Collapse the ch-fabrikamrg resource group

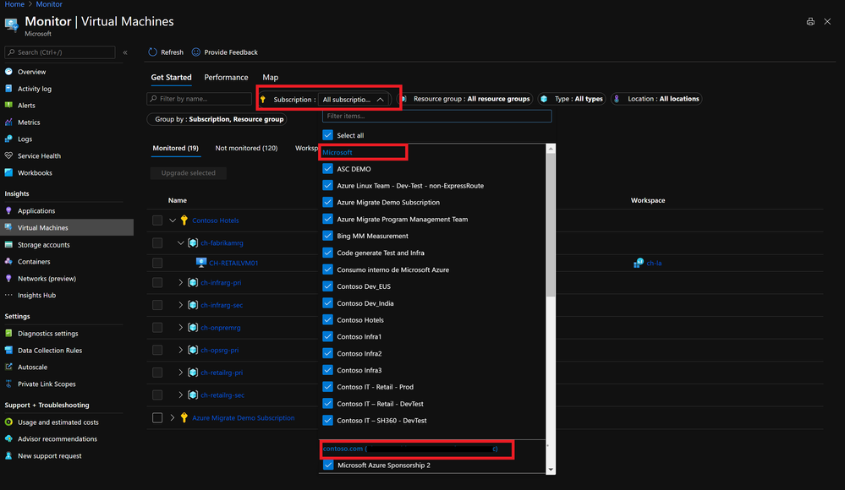(x=181, y=242)
